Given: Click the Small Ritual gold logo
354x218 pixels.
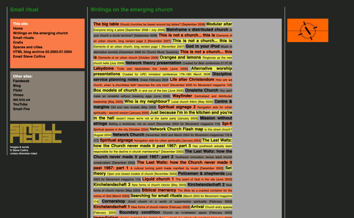Looking at the screenshot, I should coord(36,133).
